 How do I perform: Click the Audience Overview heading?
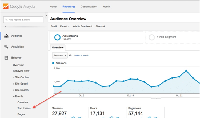tap(68, 19)
